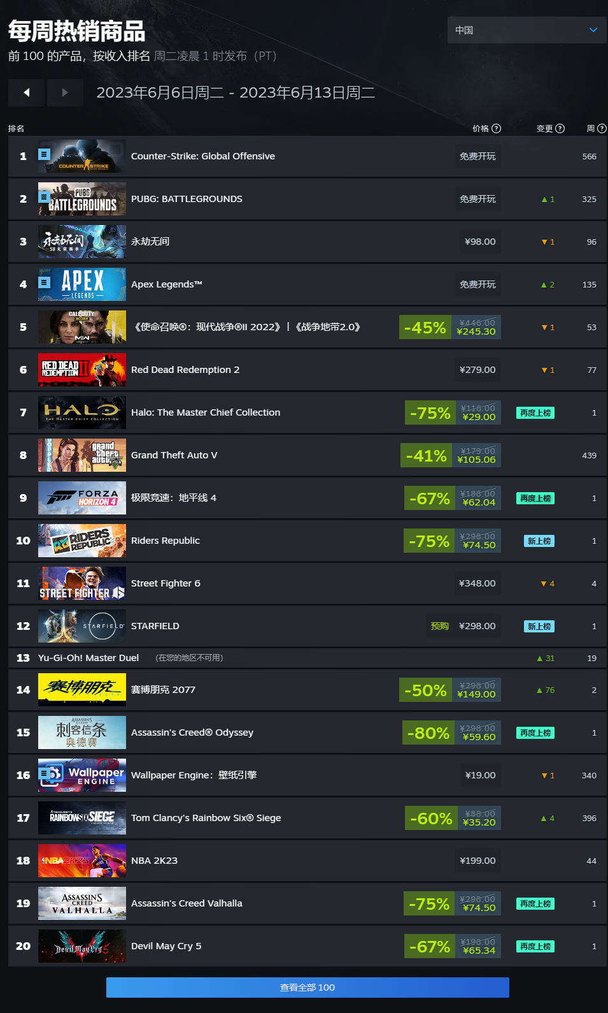Click the list icon on PUBG thumbnail
The width and height of the screenshot is (608, 1013).
(x=44, y=196)
